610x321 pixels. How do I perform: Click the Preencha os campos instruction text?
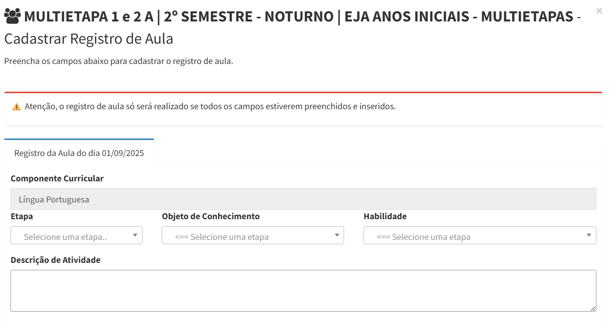[x=119, y=61]
